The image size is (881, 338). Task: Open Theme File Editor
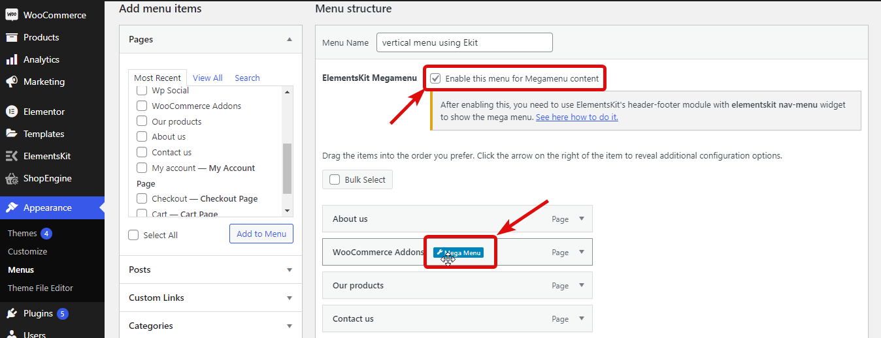click(x=41, y=288)
